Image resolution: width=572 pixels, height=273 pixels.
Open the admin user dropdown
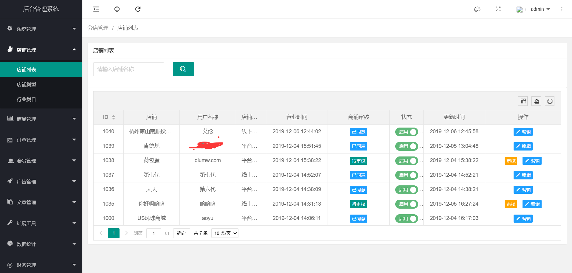click(x=540, y=9)
